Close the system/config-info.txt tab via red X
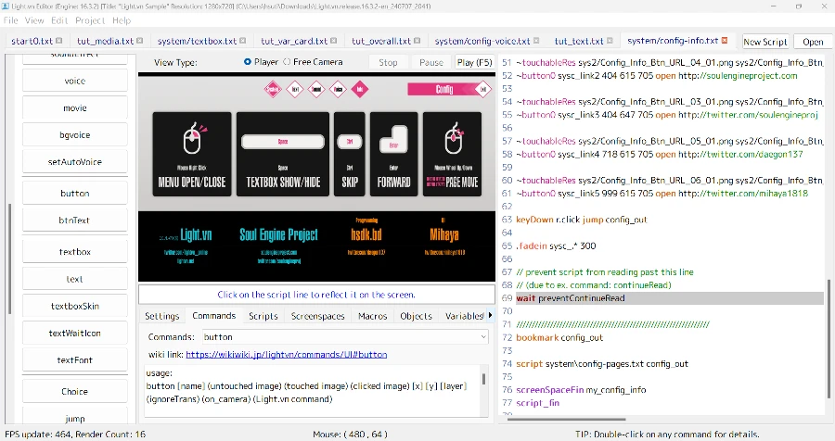Screen dimensions: 835x441 coord(725,42)
